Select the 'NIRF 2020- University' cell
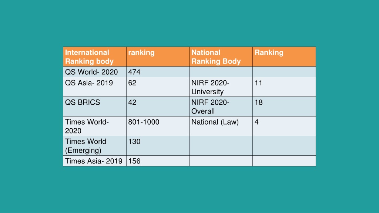The image size is (379, 213). (221, 87)
